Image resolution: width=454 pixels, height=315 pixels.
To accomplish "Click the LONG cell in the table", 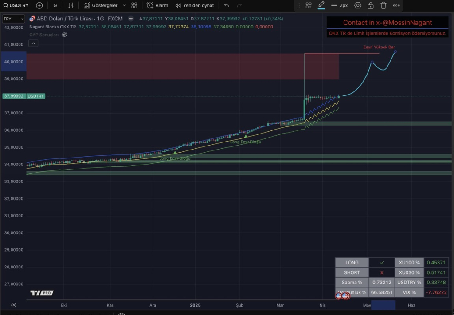I will click(x=352, y=263).
